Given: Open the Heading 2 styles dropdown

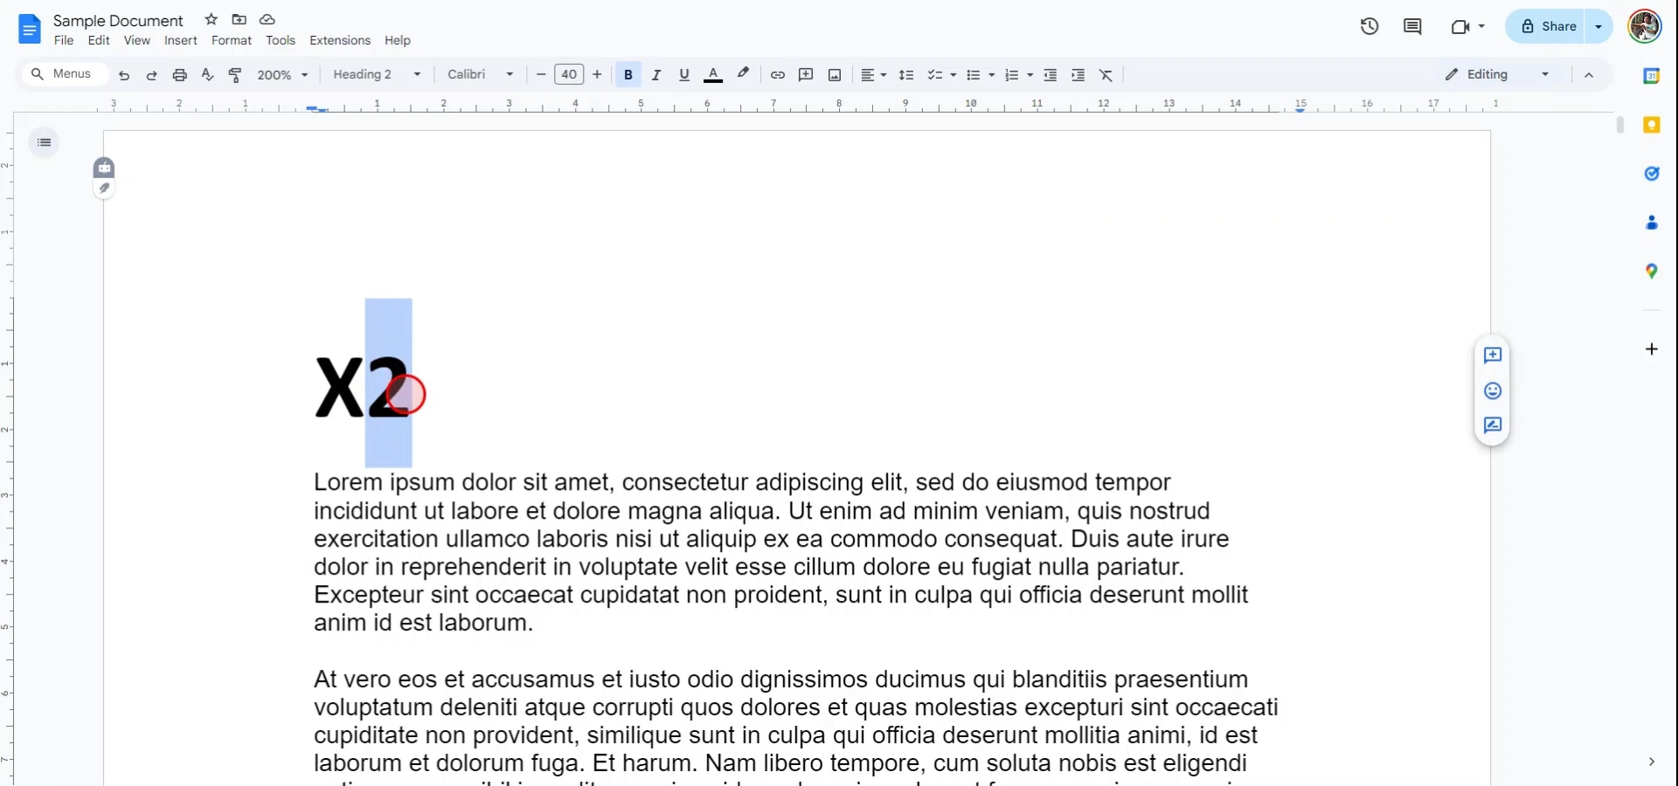Looking at the screenshot, I should [376, 75].
